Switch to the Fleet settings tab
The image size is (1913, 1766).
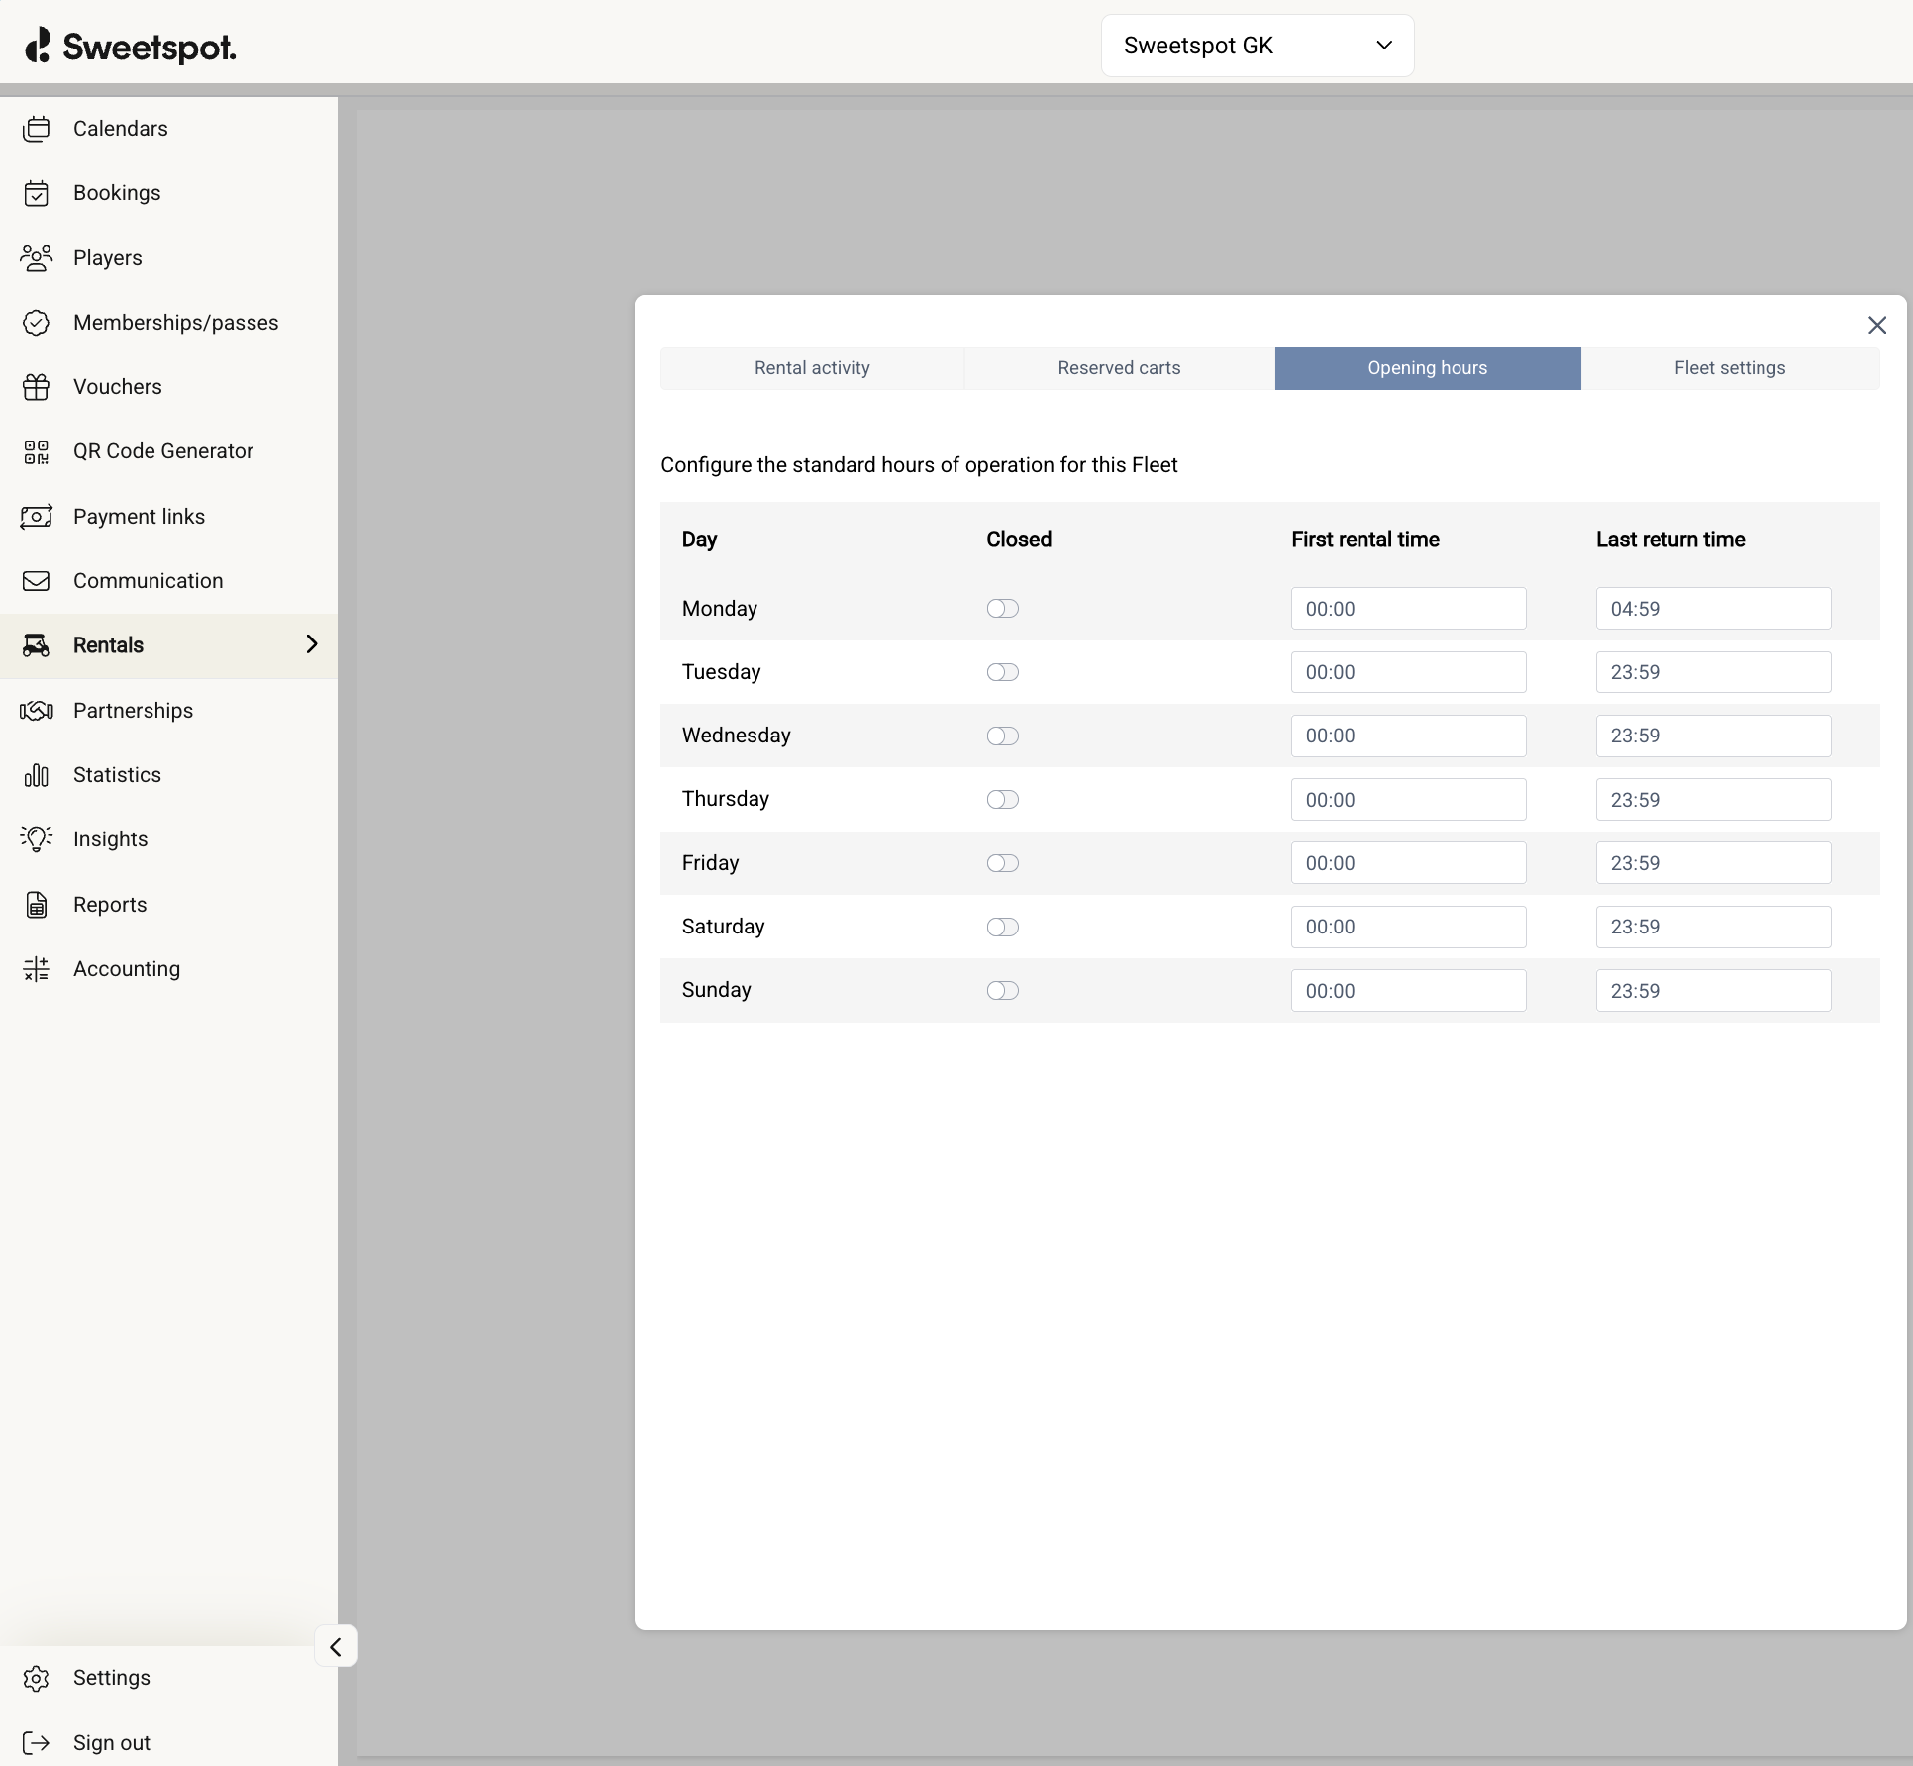point(1729,368)
